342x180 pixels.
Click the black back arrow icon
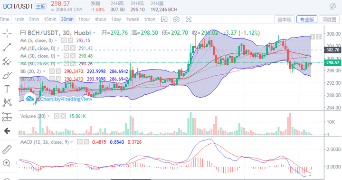point(7,131)
